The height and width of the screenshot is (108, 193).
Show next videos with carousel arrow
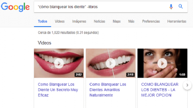pos(187,85)
